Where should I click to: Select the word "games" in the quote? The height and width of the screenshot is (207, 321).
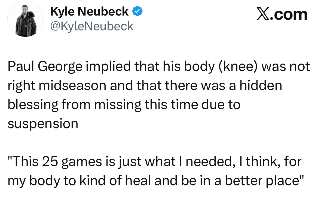pyautogui.click(x=80, y=162)
